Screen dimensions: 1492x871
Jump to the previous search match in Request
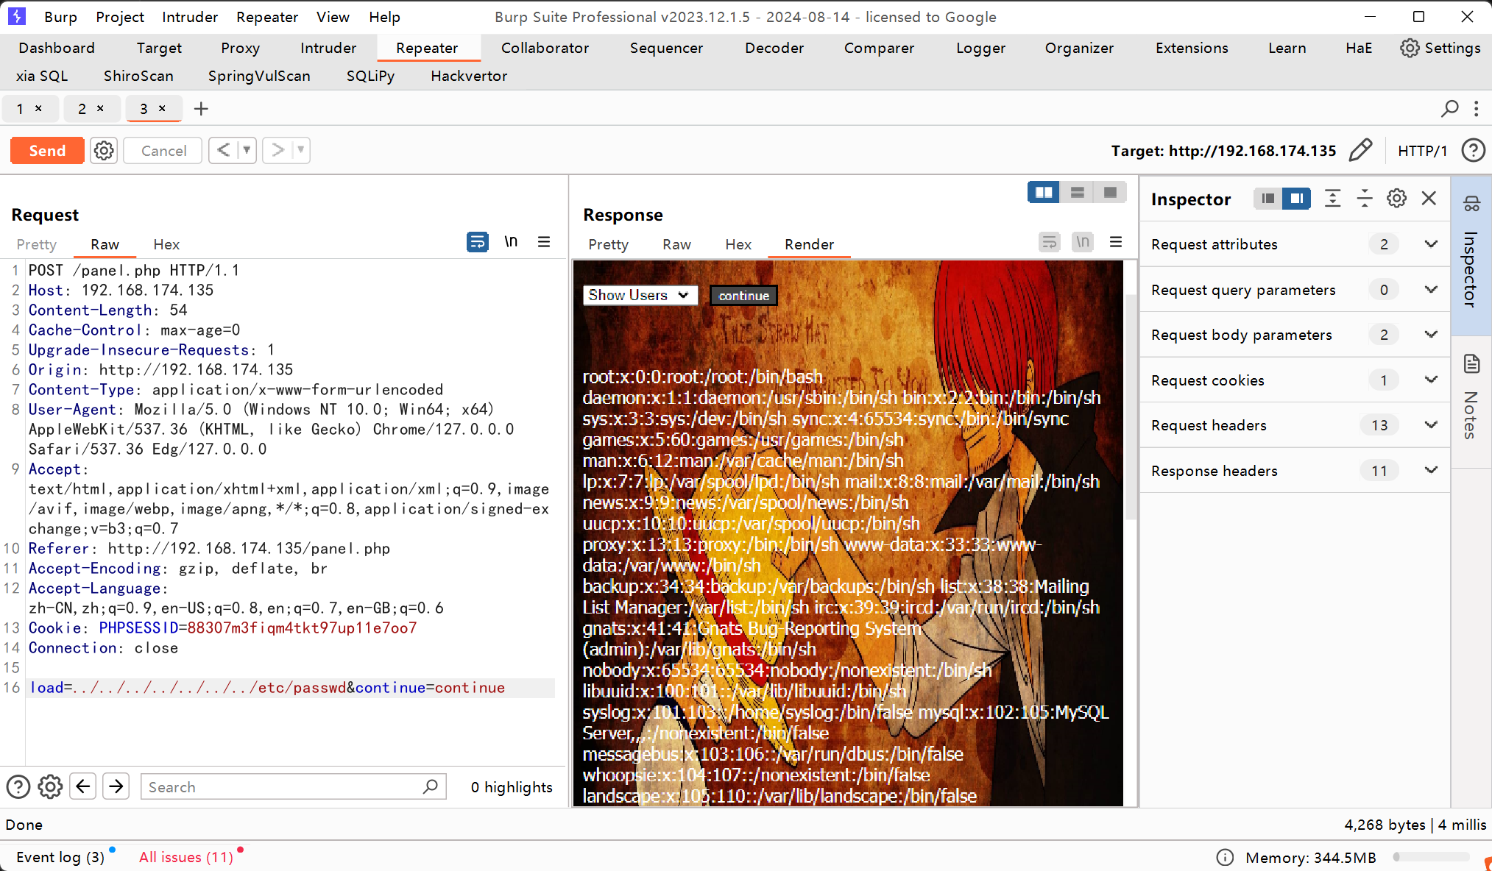[x=83, y=787]
